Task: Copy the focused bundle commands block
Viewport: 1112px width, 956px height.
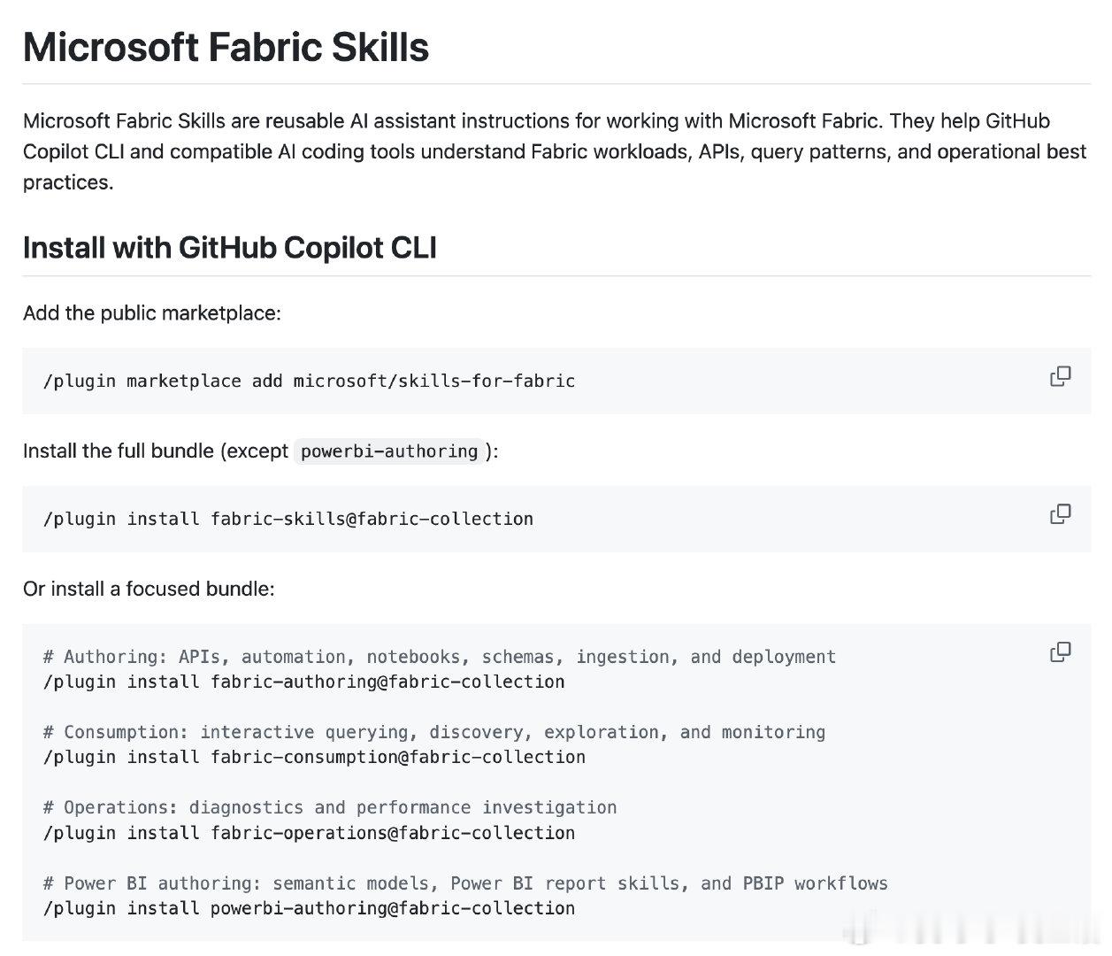Action: click(1060, 652)
